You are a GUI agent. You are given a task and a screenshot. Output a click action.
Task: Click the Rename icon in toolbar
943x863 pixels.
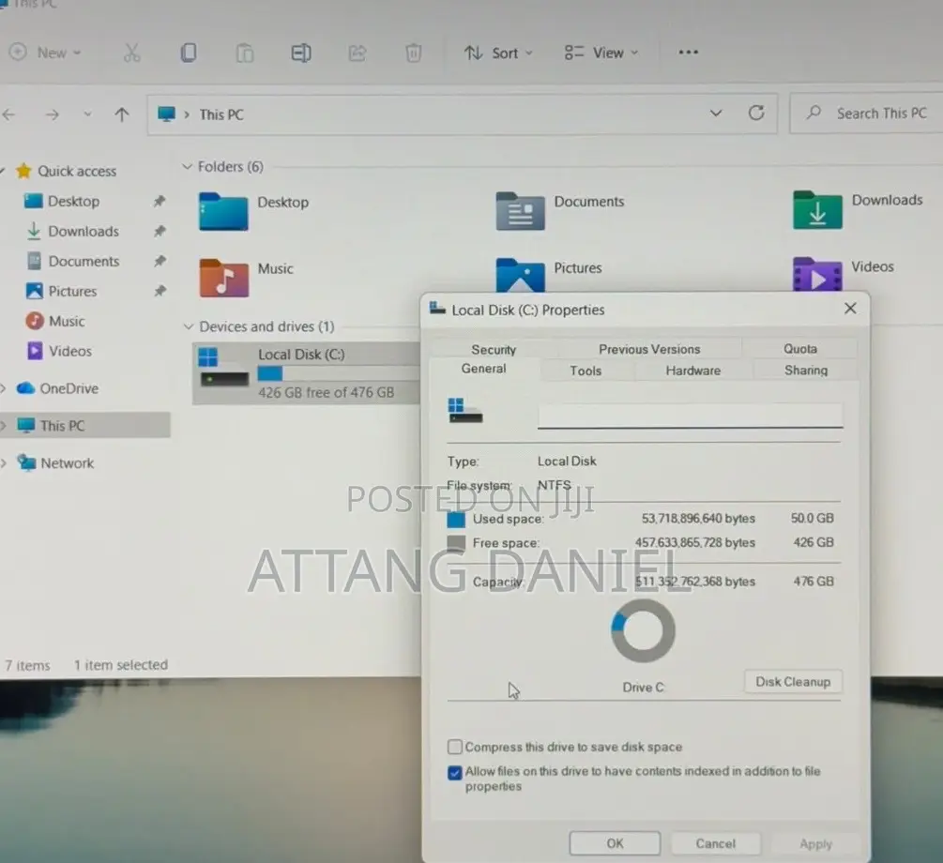(x=300, y=53)
